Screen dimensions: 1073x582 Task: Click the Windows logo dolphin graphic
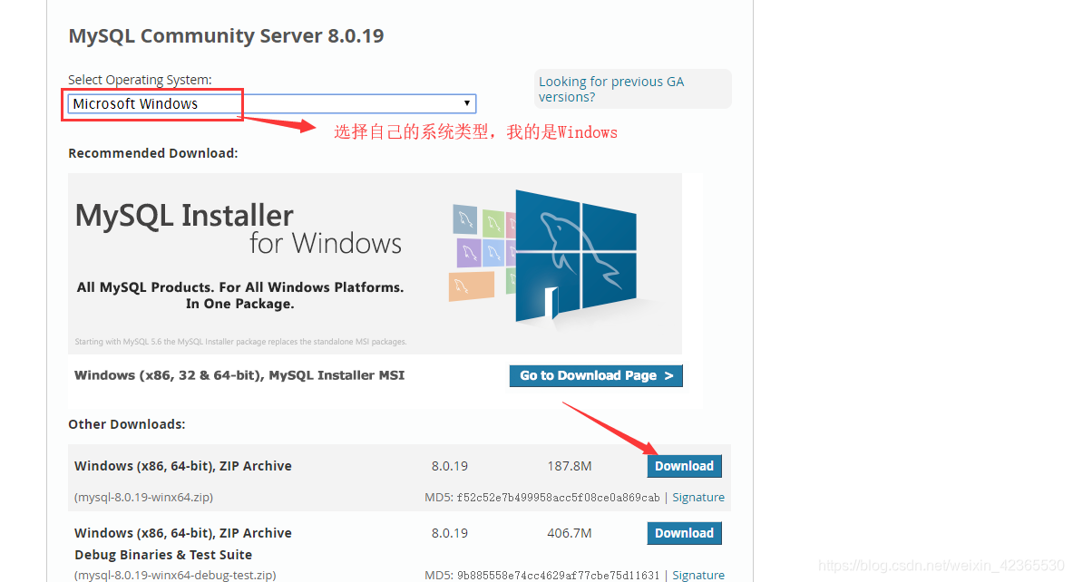pyautogui.click(x=576, y=256)
